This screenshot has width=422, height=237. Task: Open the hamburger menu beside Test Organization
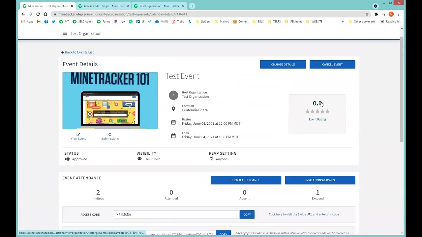[65, 33]
